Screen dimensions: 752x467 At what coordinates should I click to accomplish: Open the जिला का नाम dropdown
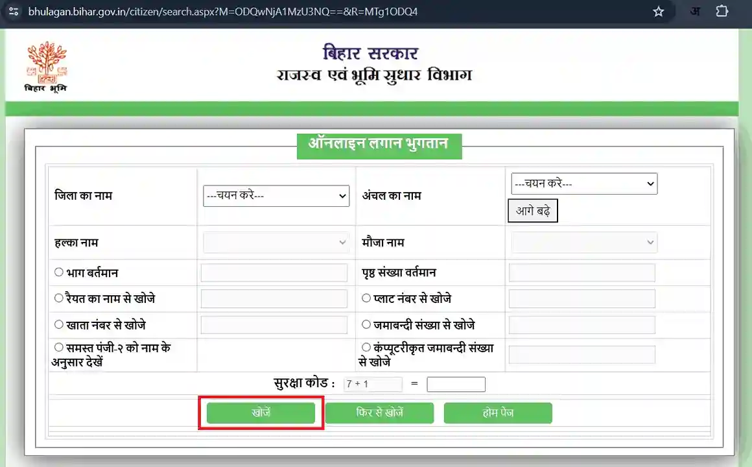click(276, 196)
